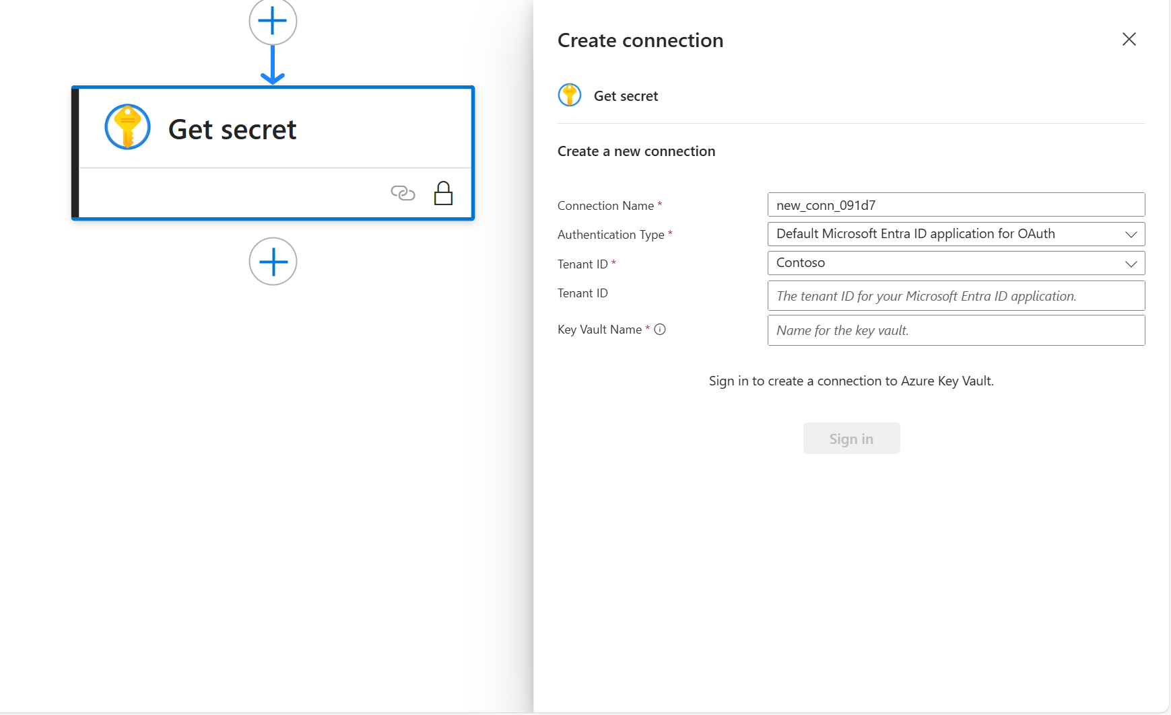Click key icon beside Get secret in panel
Screen dimensions: 1171x715
[x=570, y=95]
